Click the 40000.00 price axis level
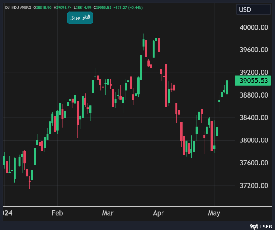 [254, 27]
